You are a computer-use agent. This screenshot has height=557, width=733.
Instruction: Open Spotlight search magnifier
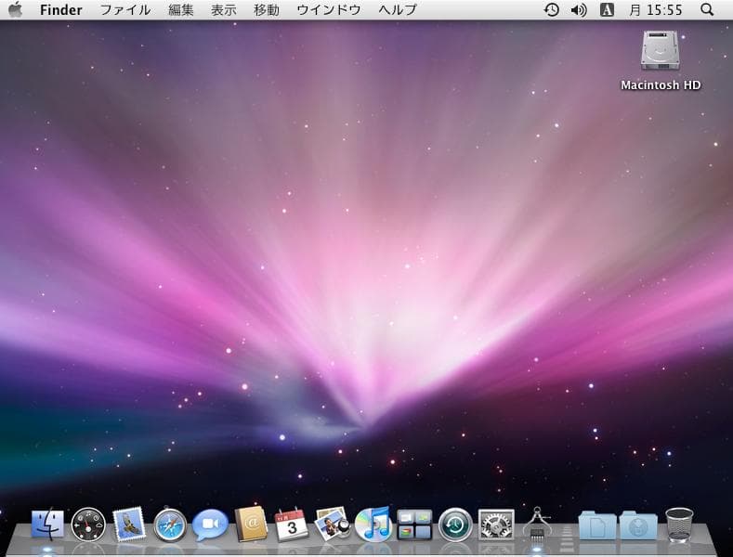point(707,9)
